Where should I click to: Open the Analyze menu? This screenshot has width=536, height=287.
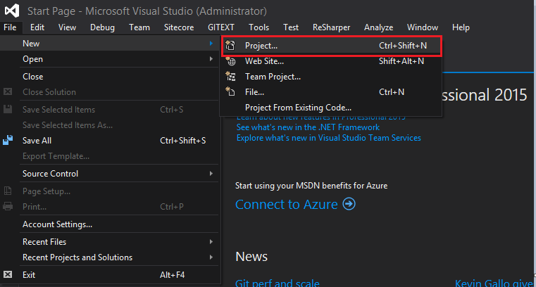[378, 27]
